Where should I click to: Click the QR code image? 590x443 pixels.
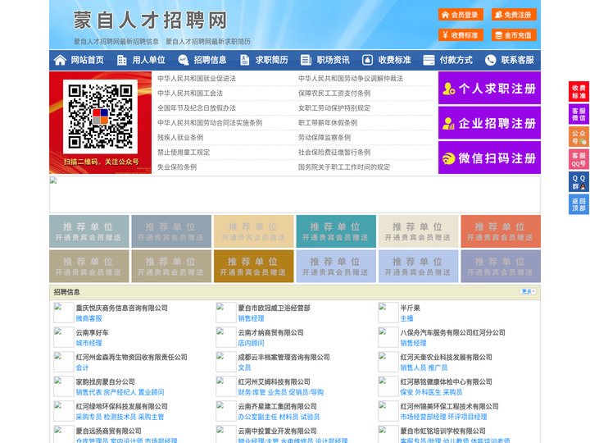(100, 116)
